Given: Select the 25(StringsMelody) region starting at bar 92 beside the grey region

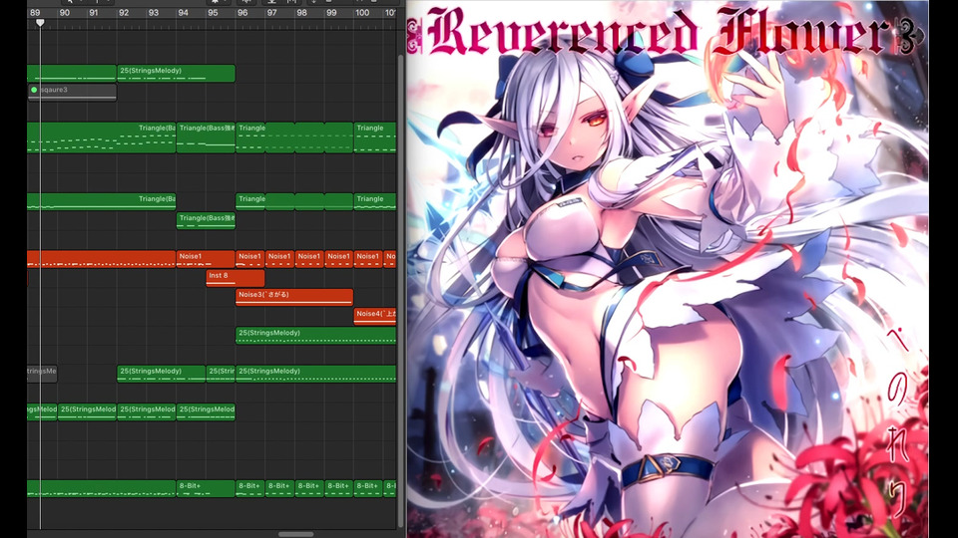Looking at the screenshot, I should click(162, 374).
